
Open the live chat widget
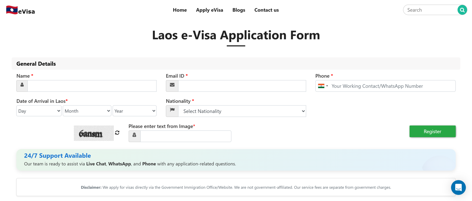(x=458, y=187)
